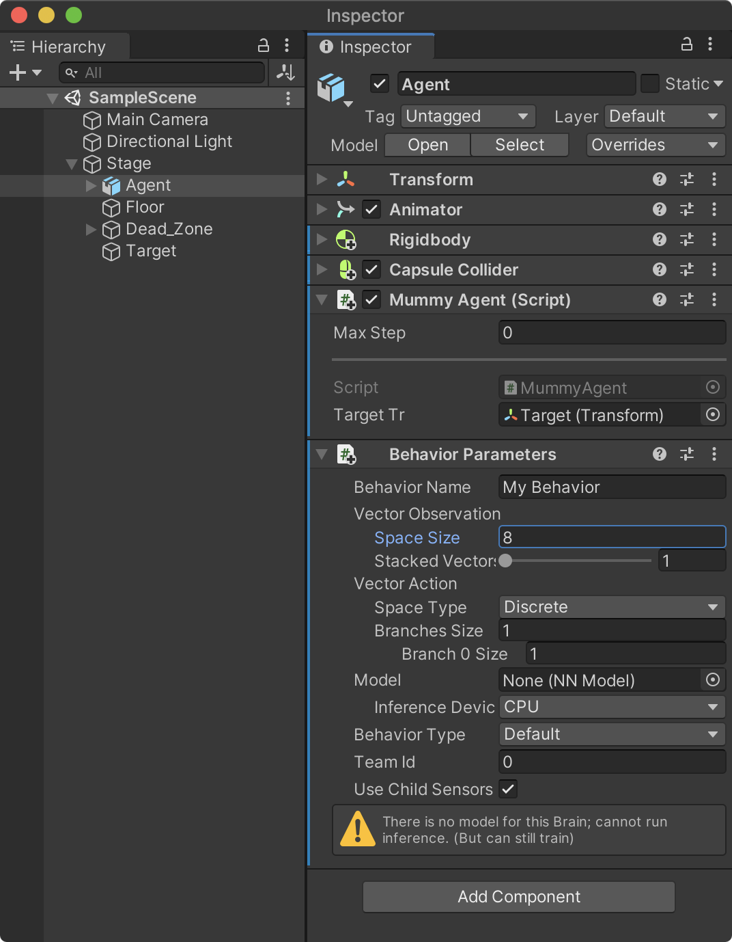732x942 pixels.
Task: Open the Capsule Collider context menu
Action: point(714,269)
